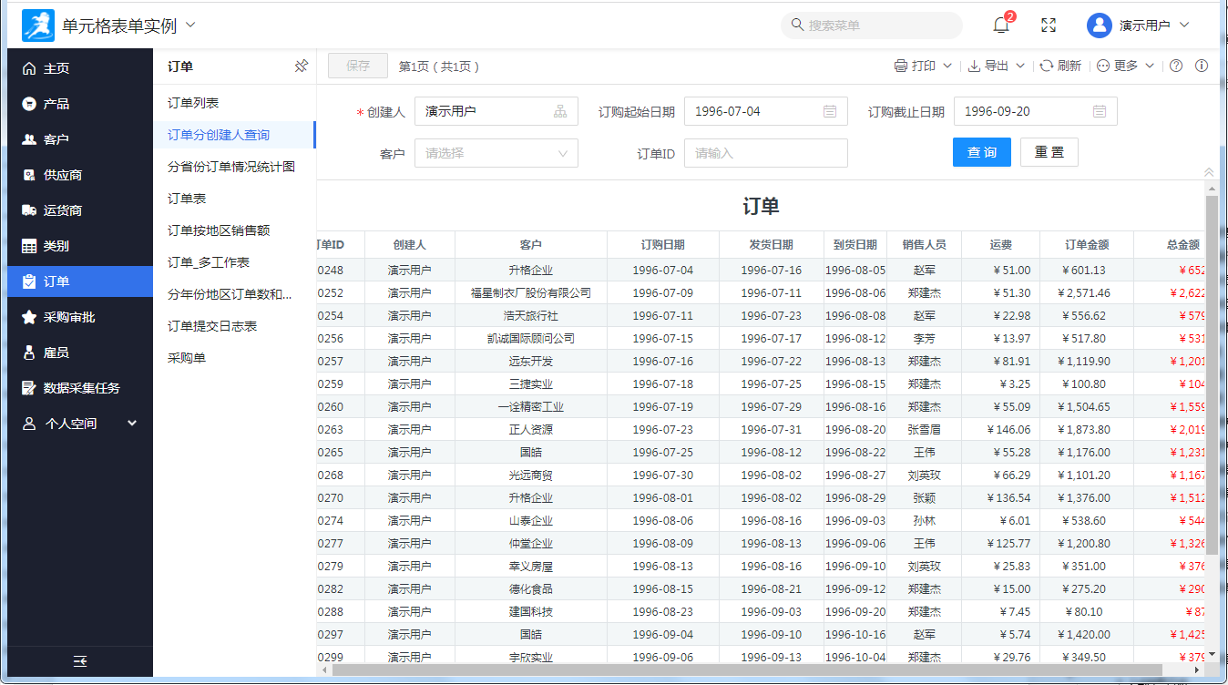Open the 客户 dropdown selector
Screen dimensions: 1228x685
tap(496, 153)
